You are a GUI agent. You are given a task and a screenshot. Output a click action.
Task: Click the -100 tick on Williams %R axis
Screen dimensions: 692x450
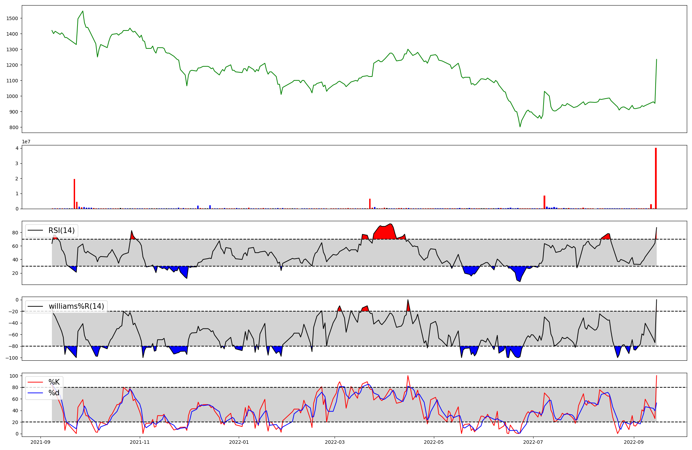(x=12, y=358)
